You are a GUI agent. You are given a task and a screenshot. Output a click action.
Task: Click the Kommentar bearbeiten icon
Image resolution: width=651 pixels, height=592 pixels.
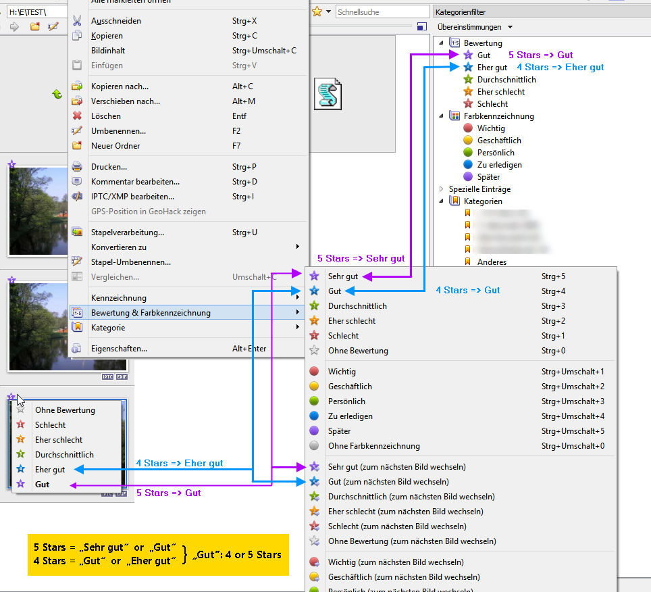pyautogui.click(x=77, y=182)
